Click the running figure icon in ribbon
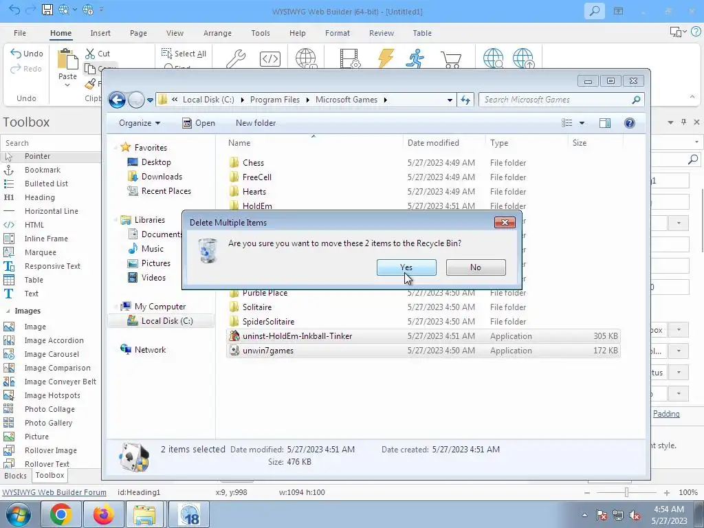 [x=415, y=58]
